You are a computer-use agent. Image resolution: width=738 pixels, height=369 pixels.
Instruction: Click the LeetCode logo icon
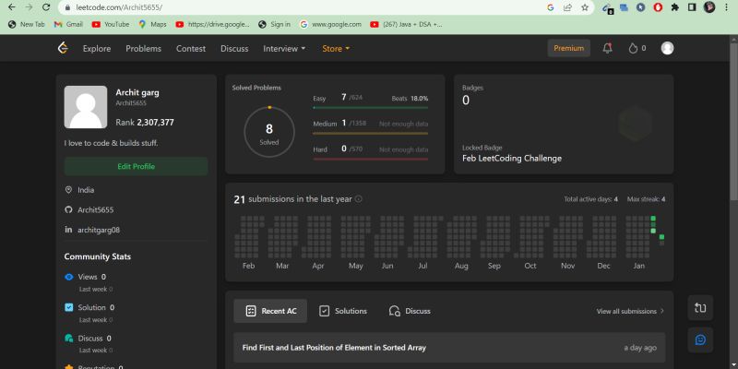point(63,48)
